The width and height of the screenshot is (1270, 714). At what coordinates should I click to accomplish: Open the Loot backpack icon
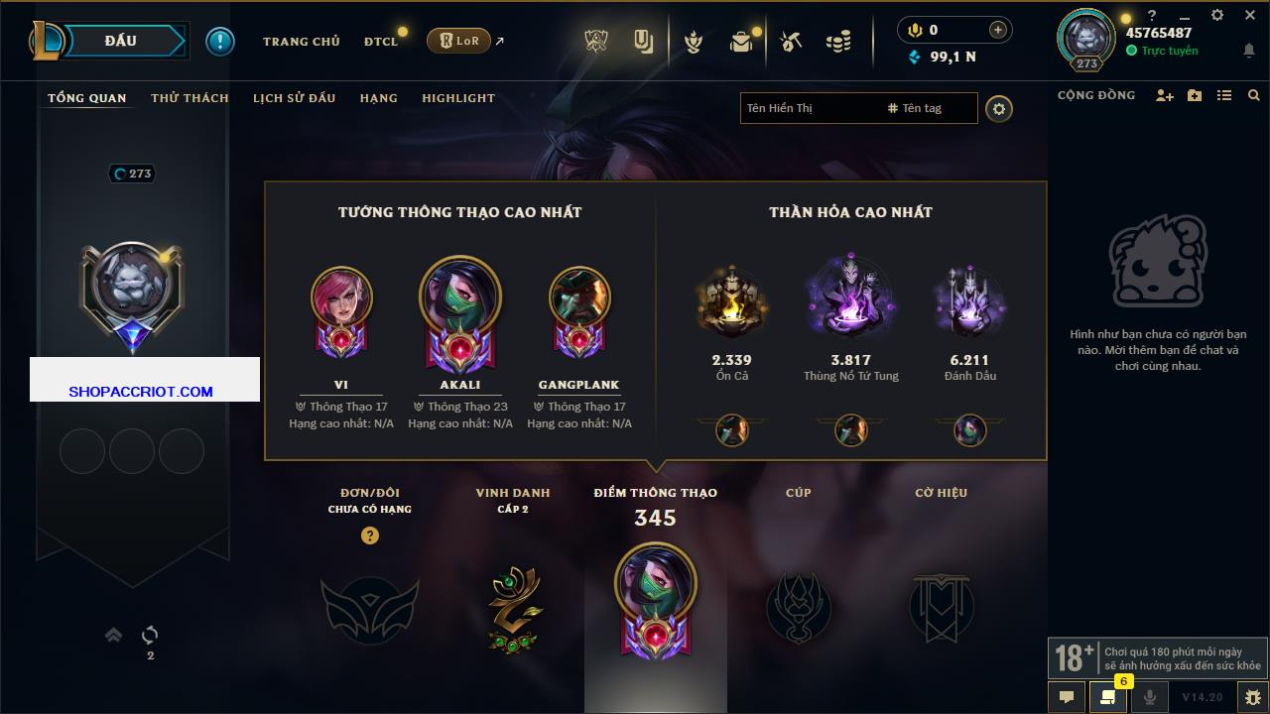coord(741,42)
